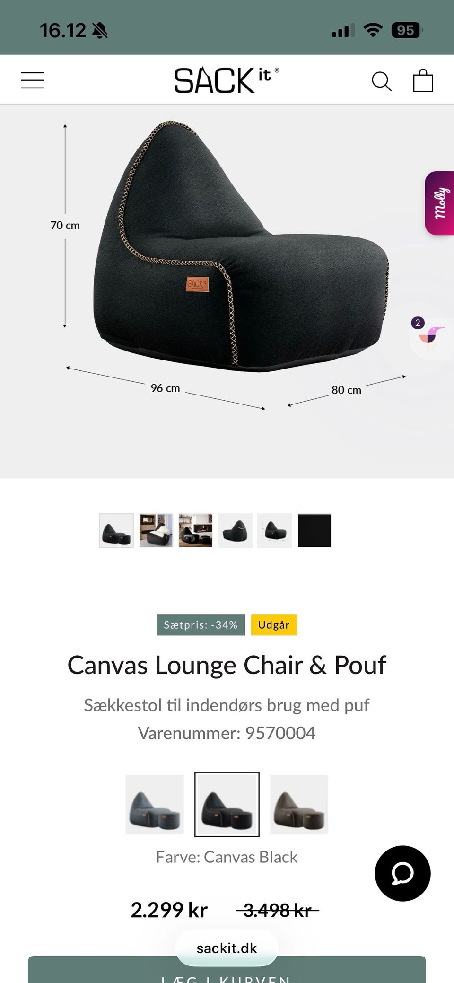The height and width of the screenshot is (983, 454).
Task: Click the SACKit logo
Action: coord(227,80)
